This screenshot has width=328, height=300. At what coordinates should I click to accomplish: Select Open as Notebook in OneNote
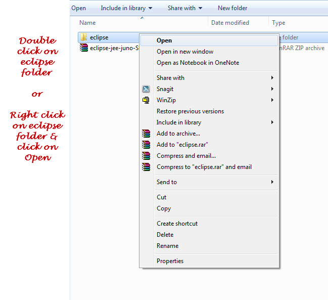[209, 63]
